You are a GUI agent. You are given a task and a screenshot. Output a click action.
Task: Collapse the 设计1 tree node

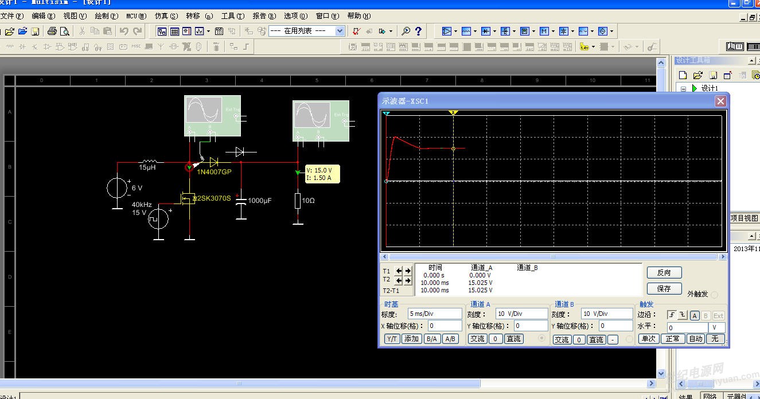(x=684, y=88)
